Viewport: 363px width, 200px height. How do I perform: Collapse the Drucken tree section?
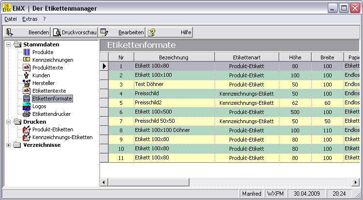coord(9,122)
